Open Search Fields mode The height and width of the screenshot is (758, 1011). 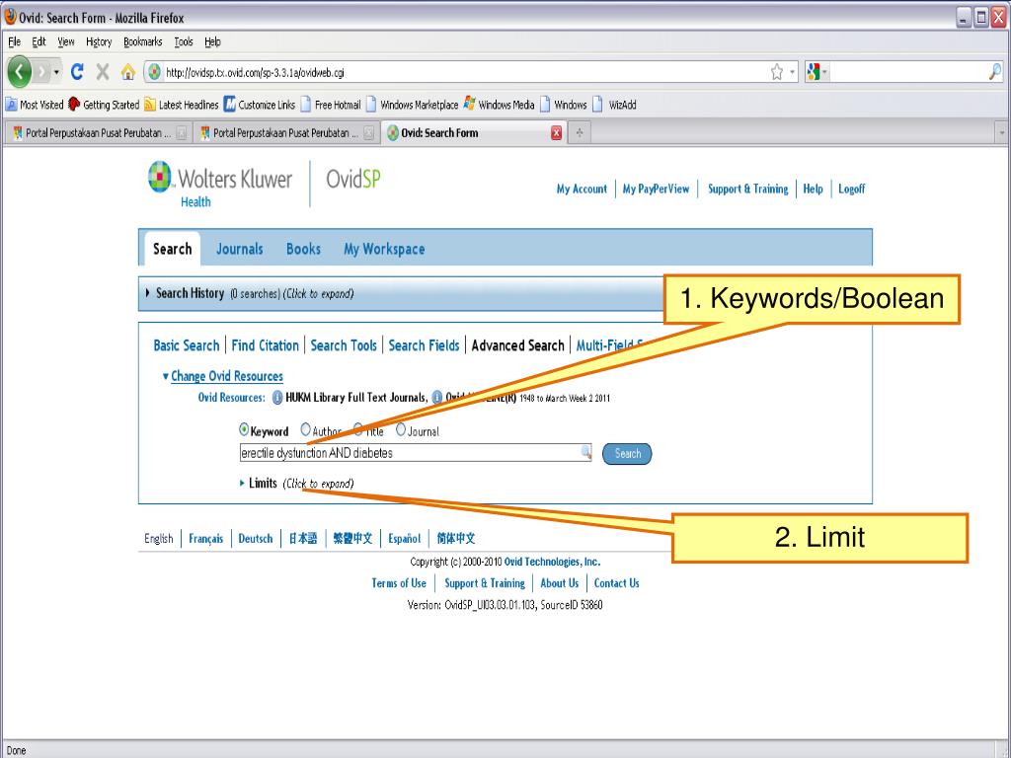point(424,345)
